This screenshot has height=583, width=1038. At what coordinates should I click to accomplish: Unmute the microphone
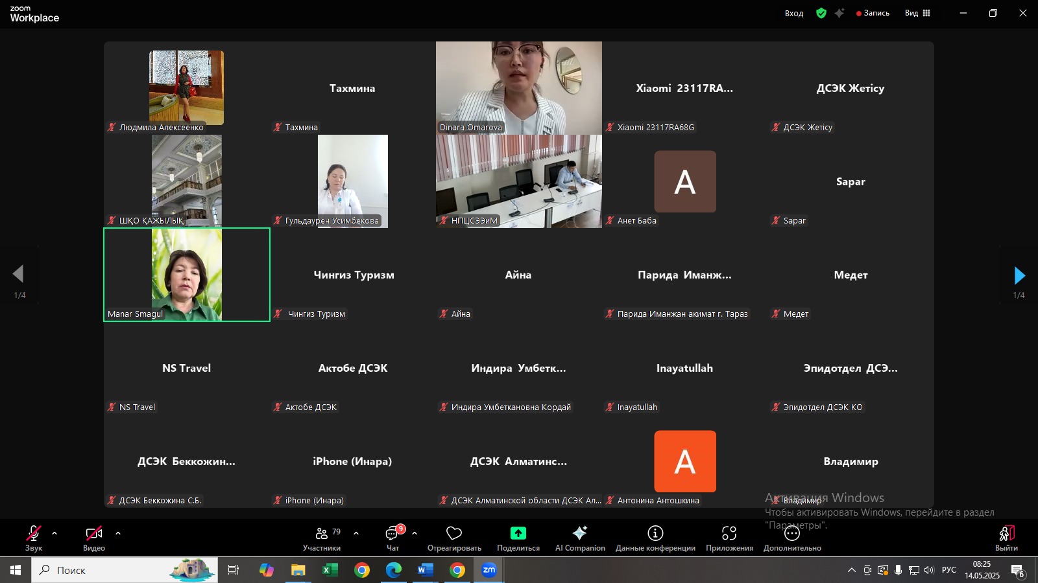tap(33, 534)
